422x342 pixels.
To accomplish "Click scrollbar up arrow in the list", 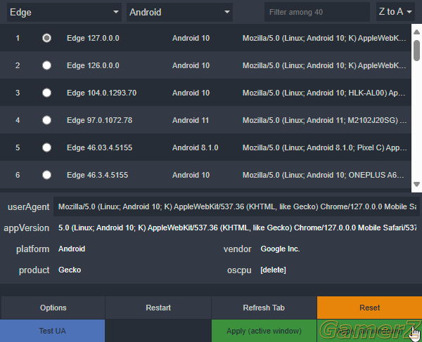I will [416, 32].
